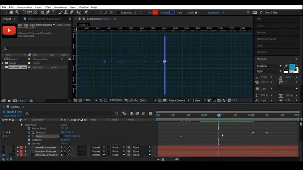Open the 1 View layout dropdown
The width and height of the screenshot is (303, 170).
coord(199,100)
